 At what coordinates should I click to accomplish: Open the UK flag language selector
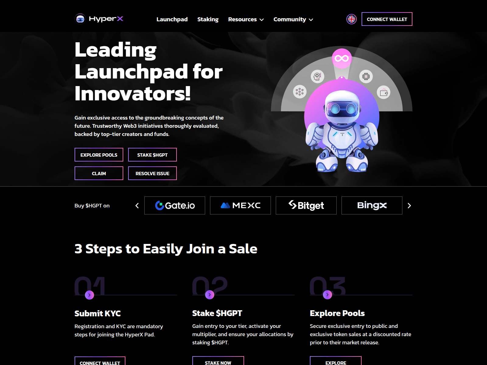pyautogui.click(x=352, y=19)
